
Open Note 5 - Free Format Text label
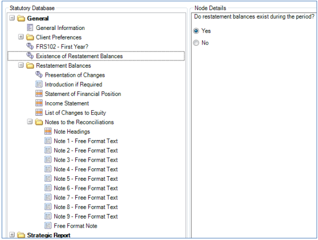click(x=86, y=178)
